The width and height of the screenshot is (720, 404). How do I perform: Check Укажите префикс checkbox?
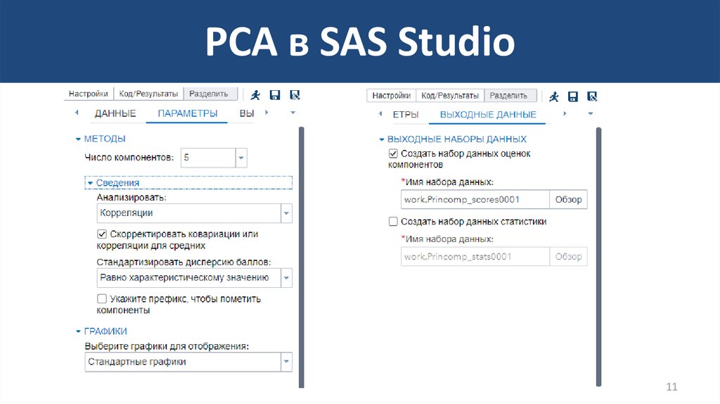102,299
